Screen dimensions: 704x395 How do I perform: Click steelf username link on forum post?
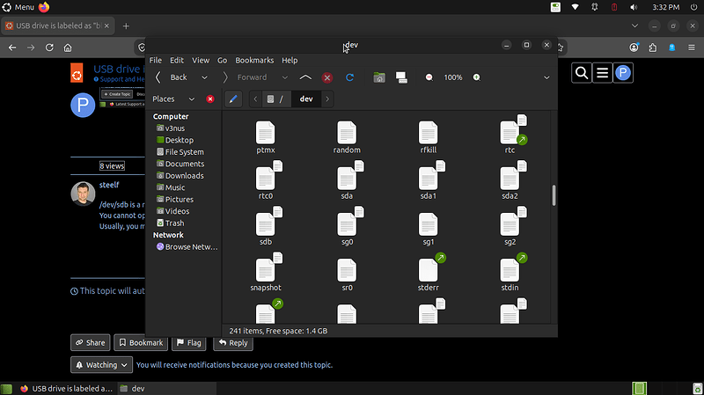tap(109, 185)
